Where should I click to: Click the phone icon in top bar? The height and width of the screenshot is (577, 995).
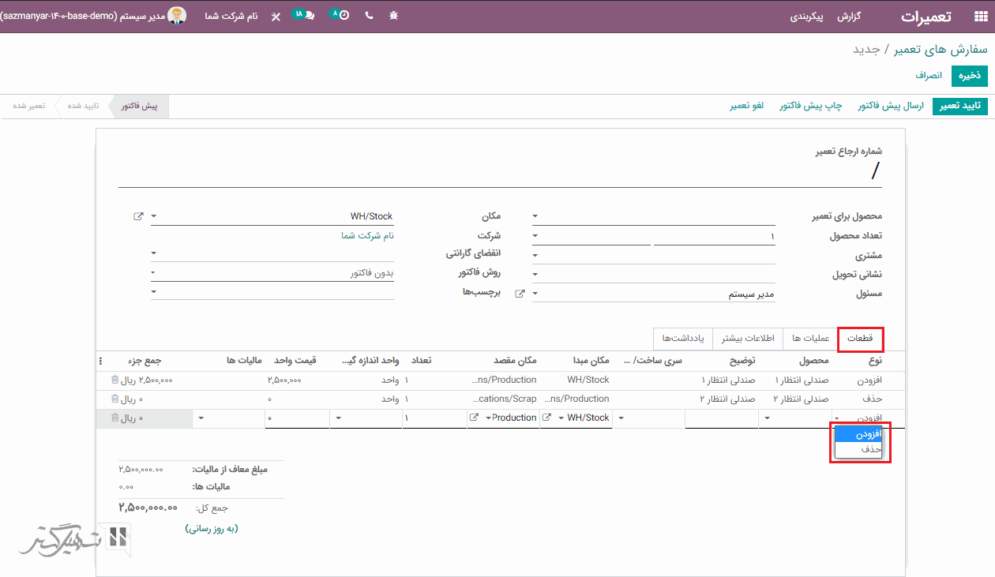click(369, 16)
